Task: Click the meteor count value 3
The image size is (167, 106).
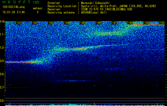Action: point(38,12)
